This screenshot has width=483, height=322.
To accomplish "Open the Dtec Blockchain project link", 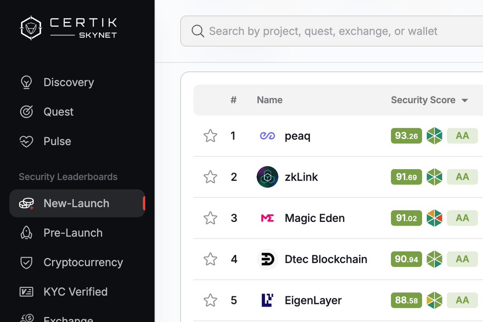I will 326,259.
